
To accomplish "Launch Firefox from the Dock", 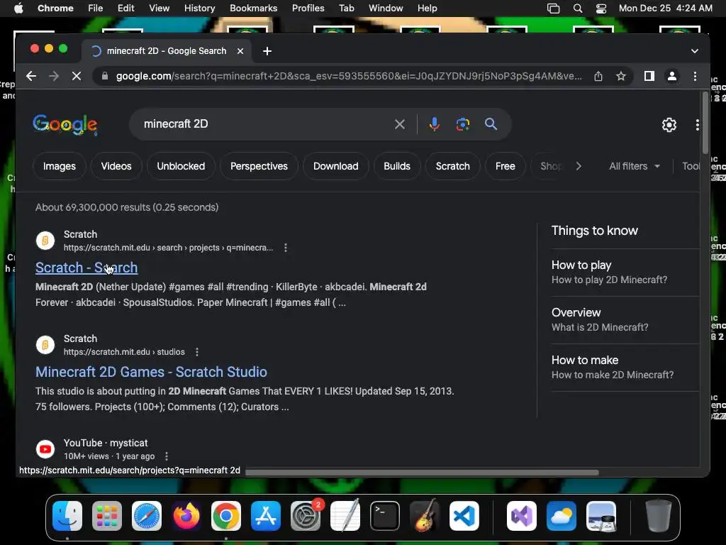I will pyautogui.click(x=186, y=516).
